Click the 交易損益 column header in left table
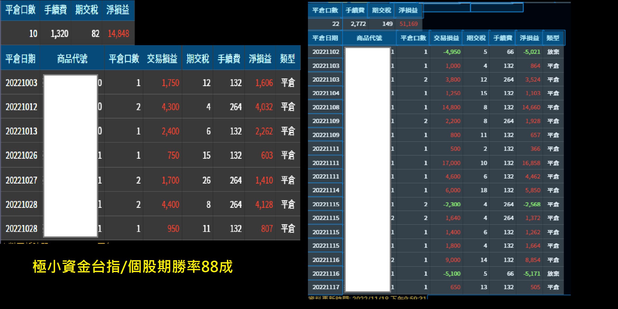 (x=162, y=59)
